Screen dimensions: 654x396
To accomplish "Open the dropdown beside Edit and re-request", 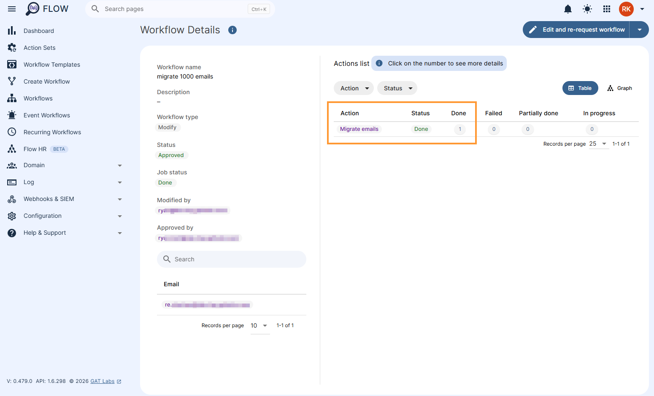I will click(640, 30).
